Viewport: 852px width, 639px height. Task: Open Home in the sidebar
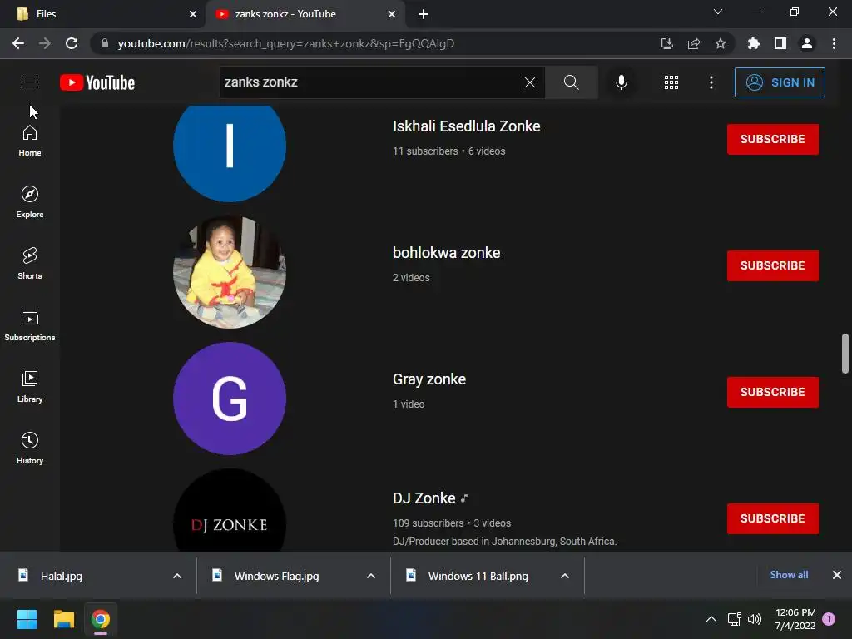coord(30,141)
